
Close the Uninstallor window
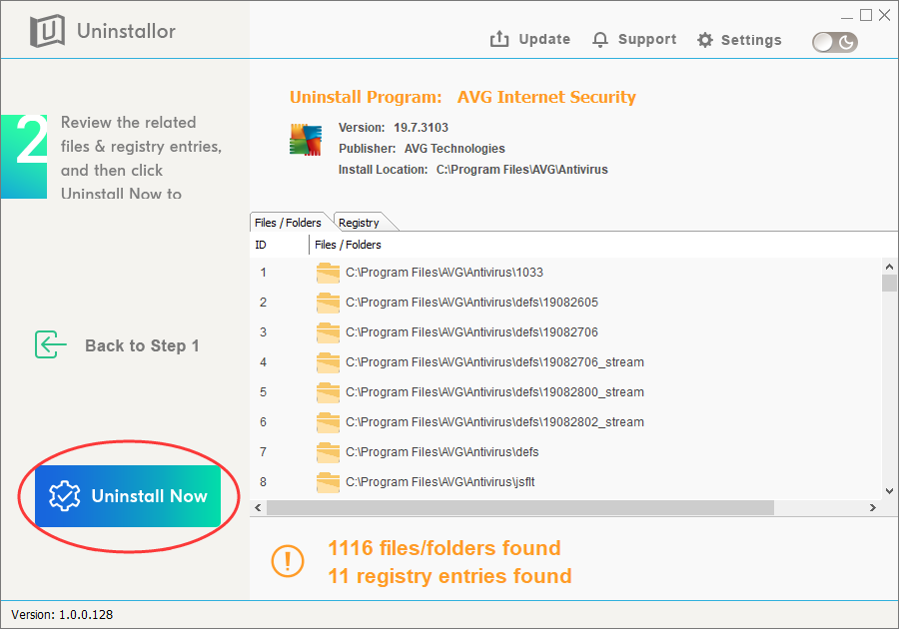pos(885,15)
